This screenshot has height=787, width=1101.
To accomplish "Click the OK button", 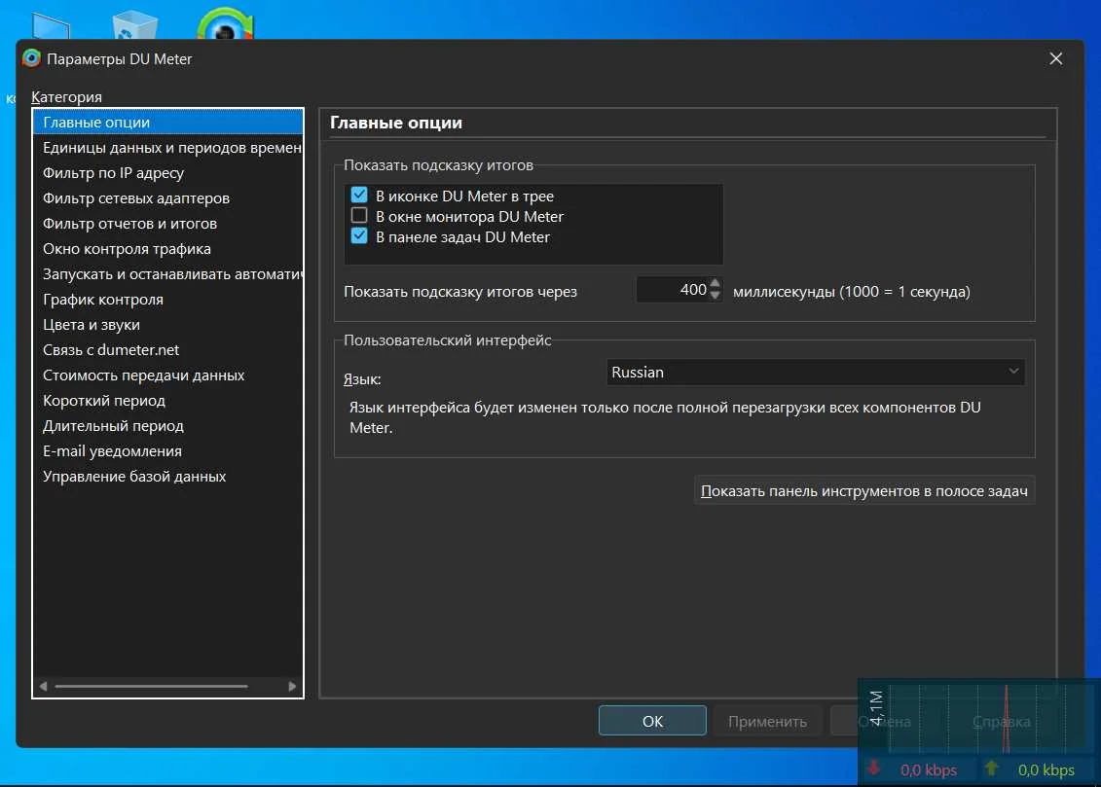I will pyautogui.click(x=652, y=721).
